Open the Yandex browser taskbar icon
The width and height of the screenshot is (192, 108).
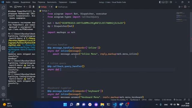click(90, 104)
